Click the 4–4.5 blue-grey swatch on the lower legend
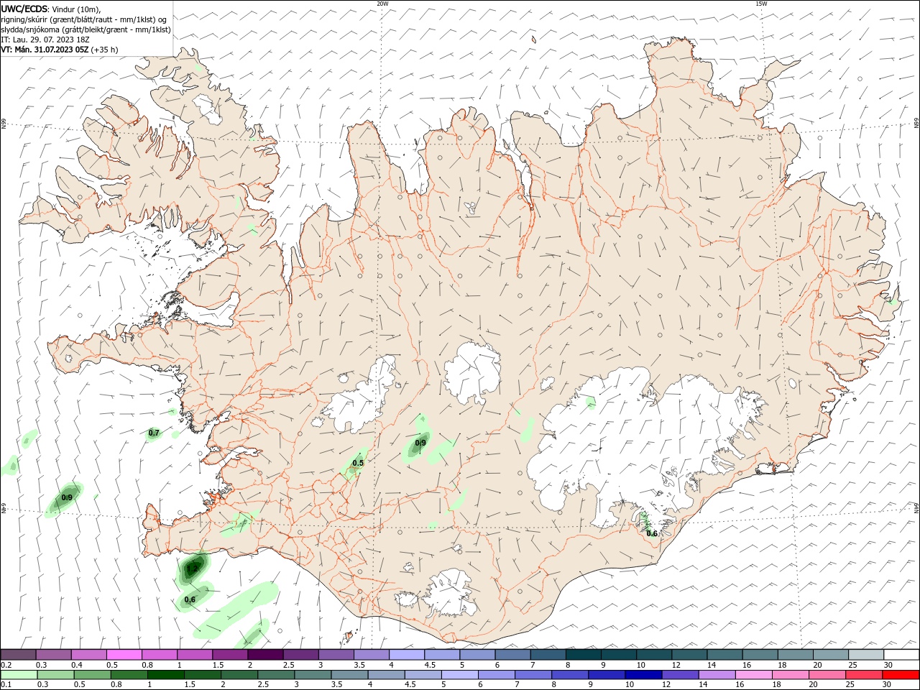The width and height of the screenshot is (920, 690). (x=387, y=675)
